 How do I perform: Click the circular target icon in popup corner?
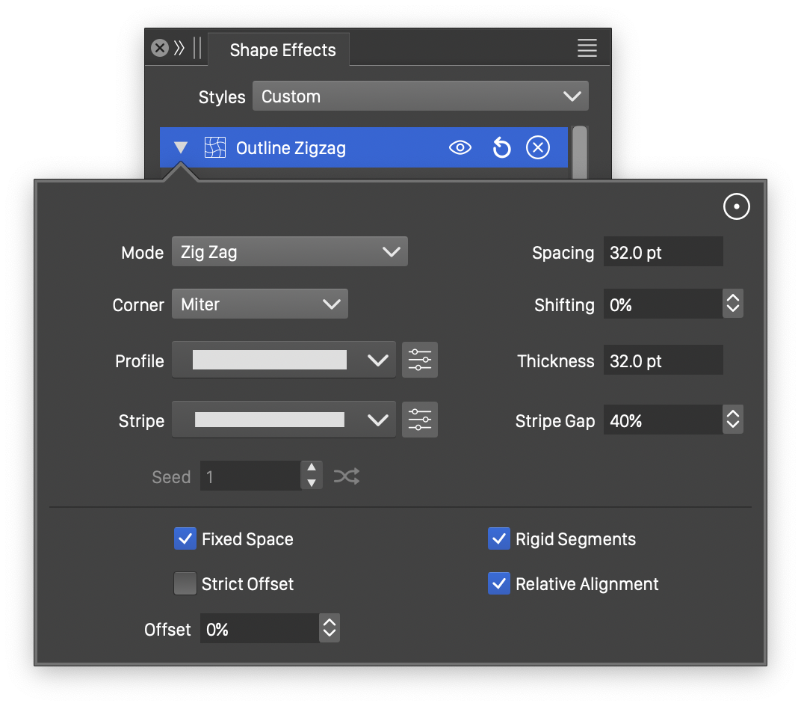click(x=736, y=207)
